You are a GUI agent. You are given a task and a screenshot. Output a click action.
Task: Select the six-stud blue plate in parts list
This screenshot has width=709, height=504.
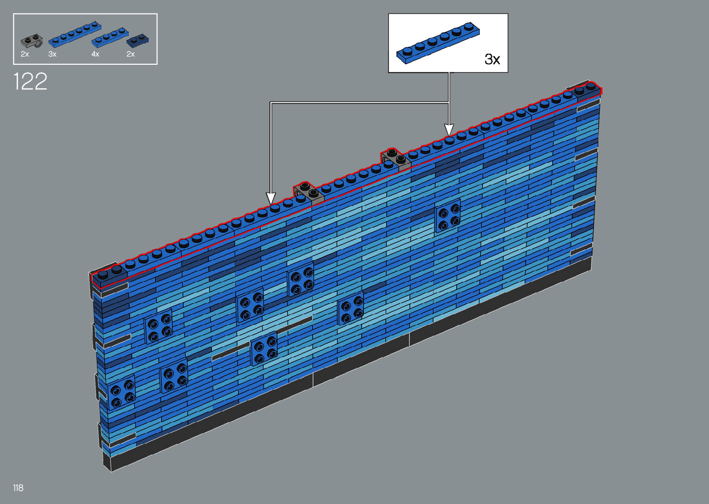[74, 34]
